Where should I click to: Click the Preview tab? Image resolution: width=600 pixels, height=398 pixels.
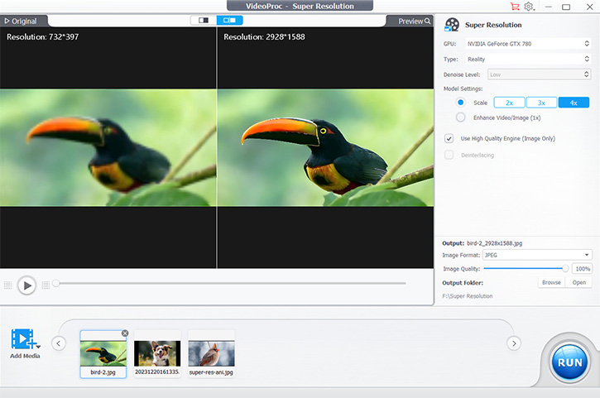pyautogui.click(x=414, y=21)
